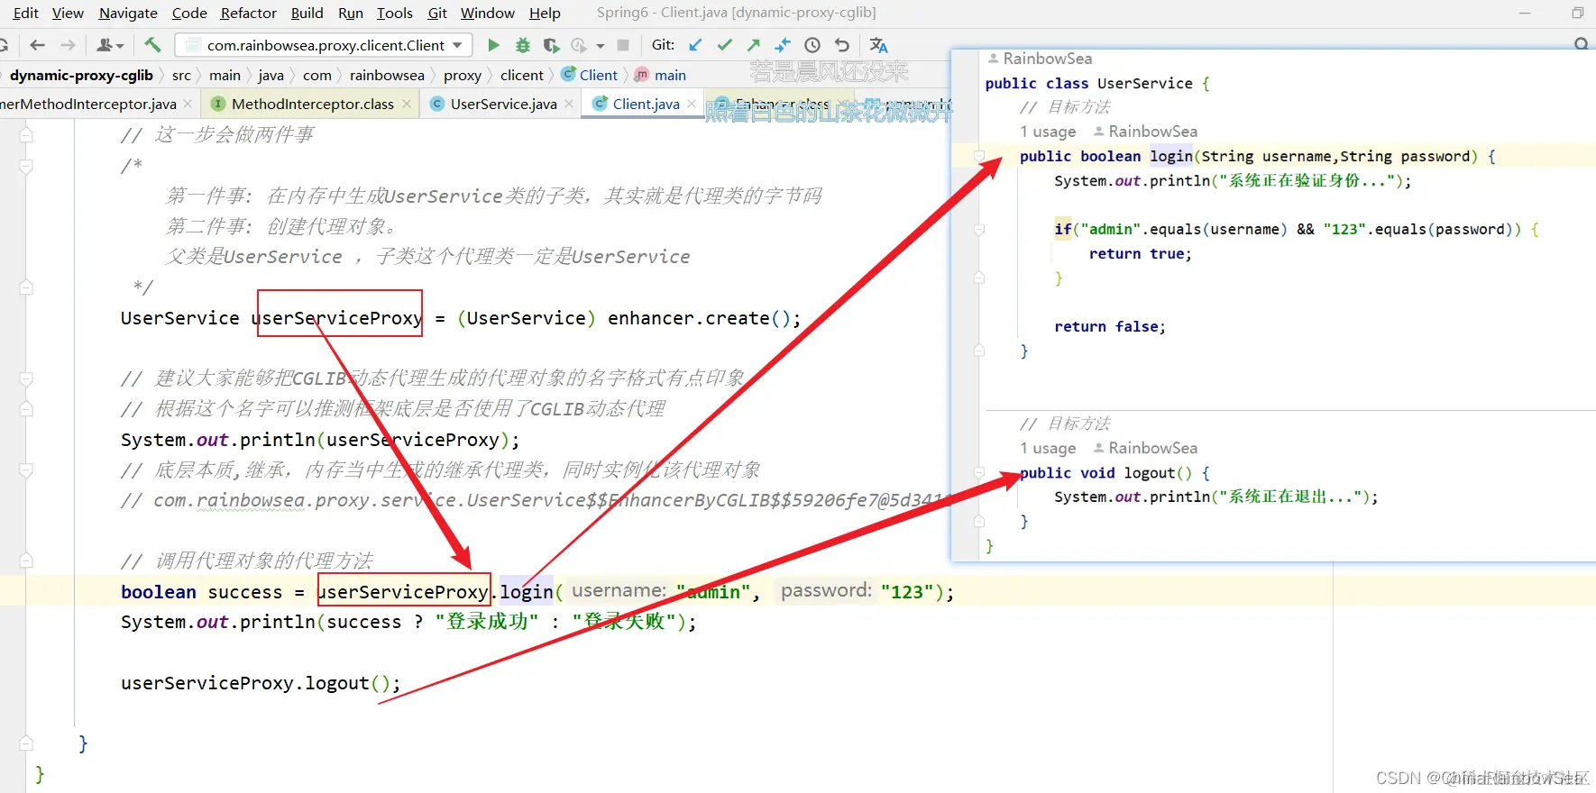Click Git Commit checkmark icon

click(x=724, y=45)
